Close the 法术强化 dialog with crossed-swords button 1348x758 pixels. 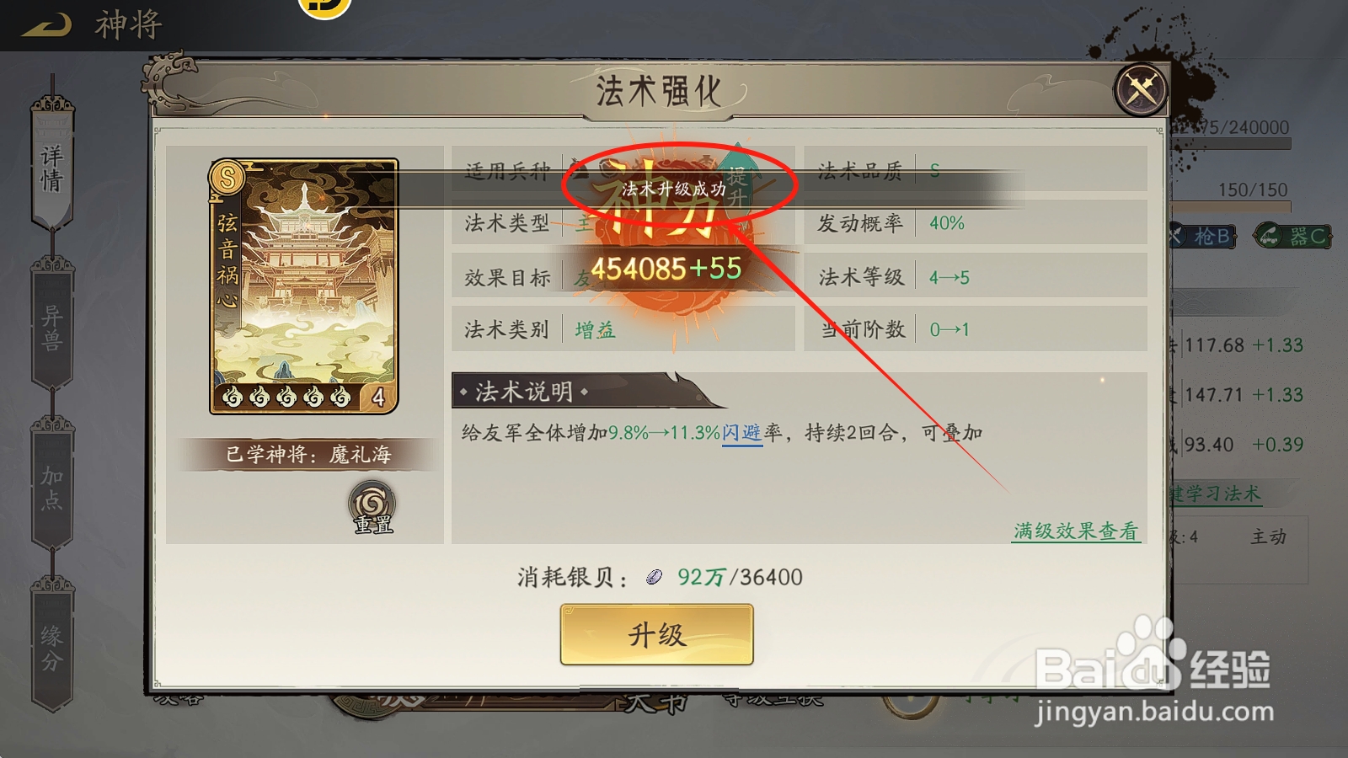coord(1141,88)
